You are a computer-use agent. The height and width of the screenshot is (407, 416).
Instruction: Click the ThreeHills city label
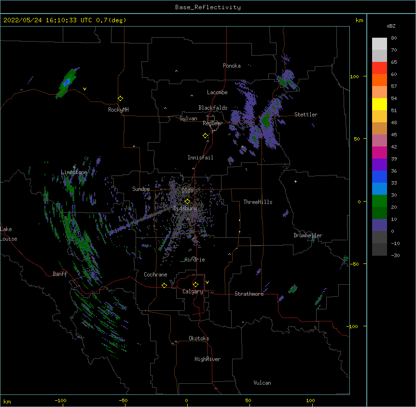tap(258, 202)
